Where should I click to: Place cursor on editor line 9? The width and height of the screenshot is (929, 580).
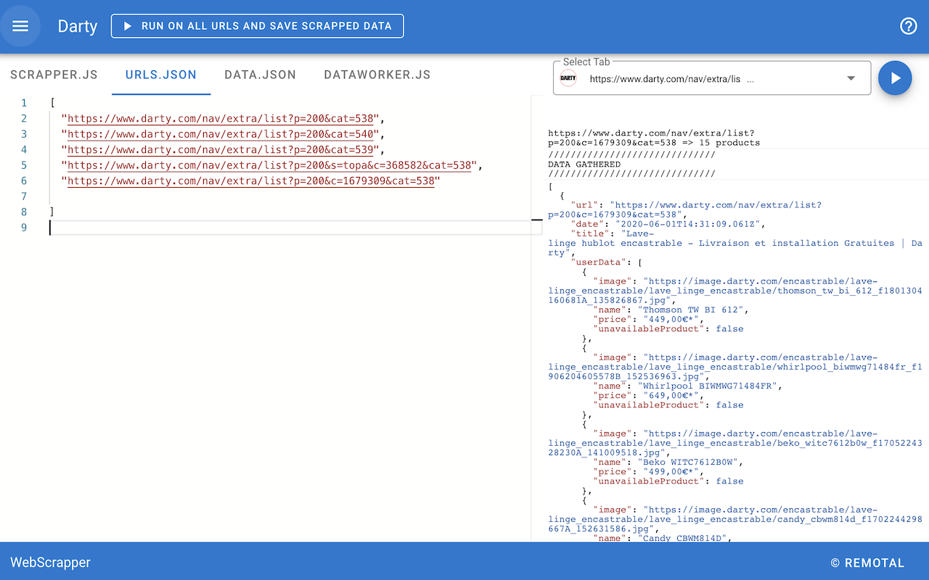pyautogui.click(x=295, y=228)
